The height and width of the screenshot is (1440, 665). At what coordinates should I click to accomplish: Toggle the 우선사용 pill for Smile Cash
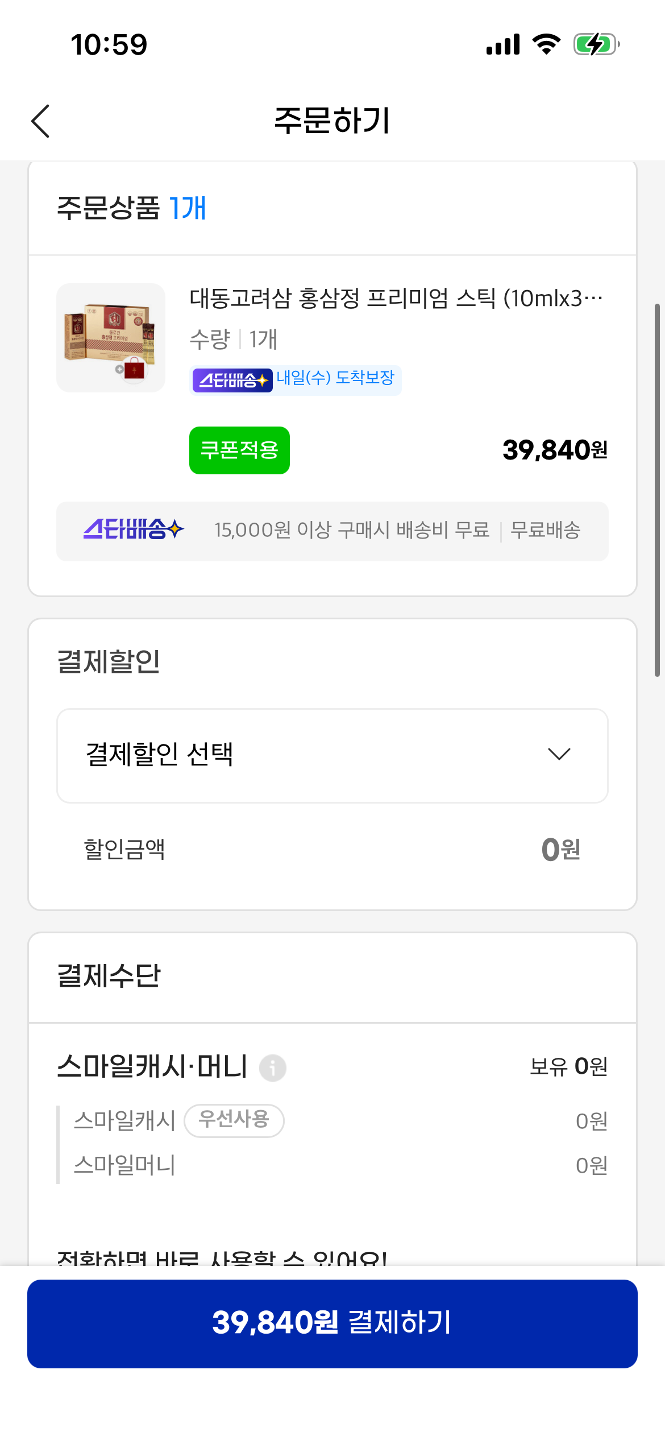click(x=234, y=1120)
